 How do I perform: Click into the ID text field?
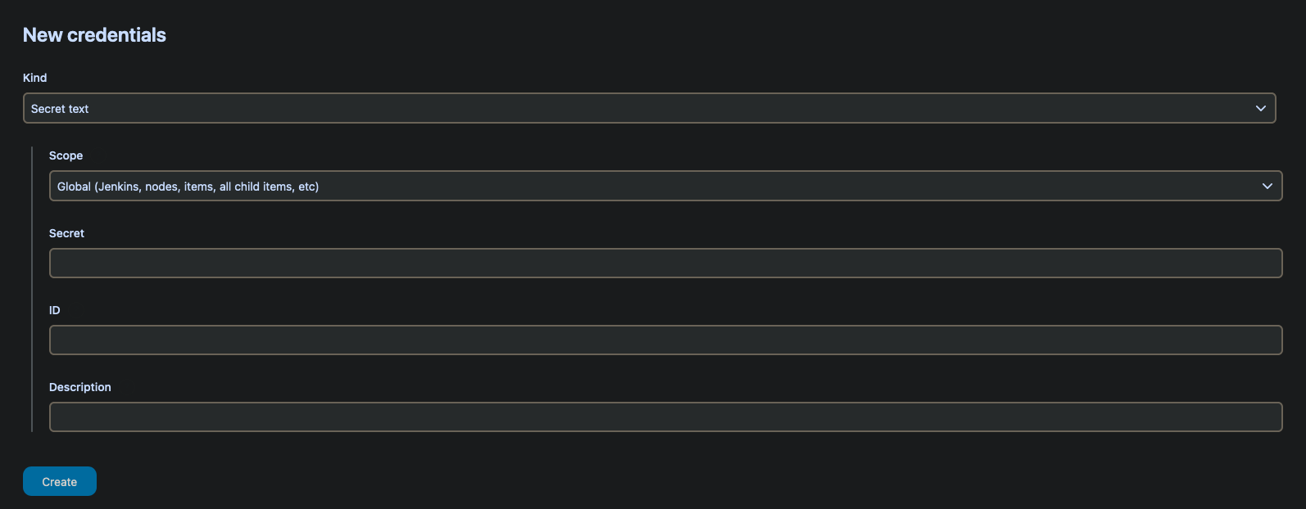pos(665,340)
